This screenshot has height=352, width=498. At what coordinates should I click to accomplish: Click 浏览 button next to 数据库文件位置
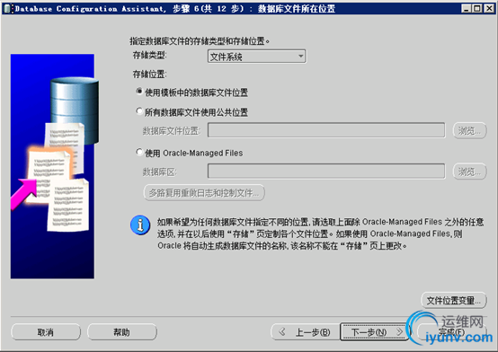click(469, 130)
